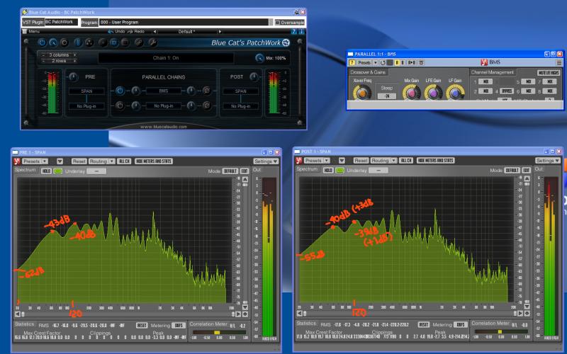567x354 pixels.
Task: Open SPAN slot in POST section
Action: click(x=240, y=91)
